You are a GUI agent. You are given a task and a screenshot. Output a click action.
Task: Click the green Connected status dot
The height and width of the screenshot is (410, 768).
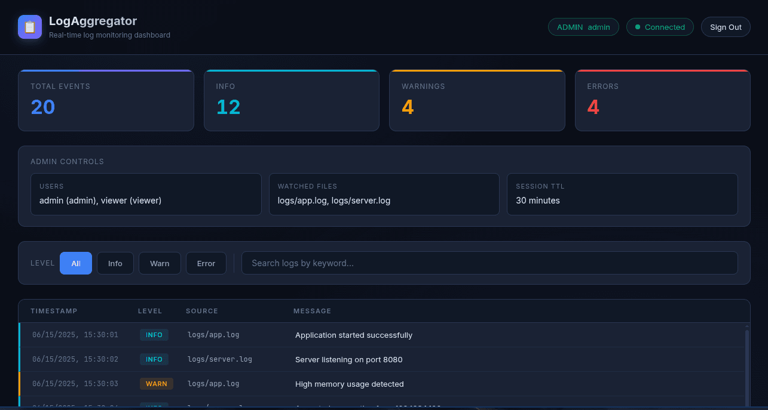(x=638, y=27)
